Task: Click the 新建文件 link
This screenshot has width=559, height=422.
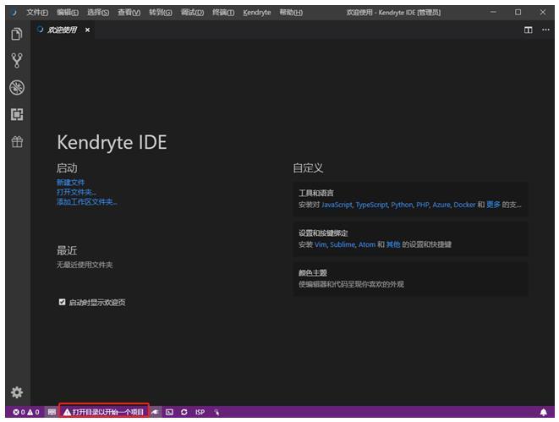Action: [70, 183]
